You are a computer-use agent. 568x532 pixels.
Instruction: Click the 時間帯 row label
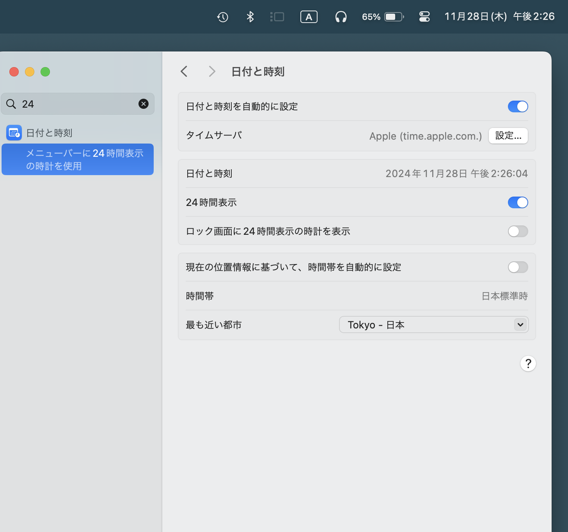[x=200, y=296]
